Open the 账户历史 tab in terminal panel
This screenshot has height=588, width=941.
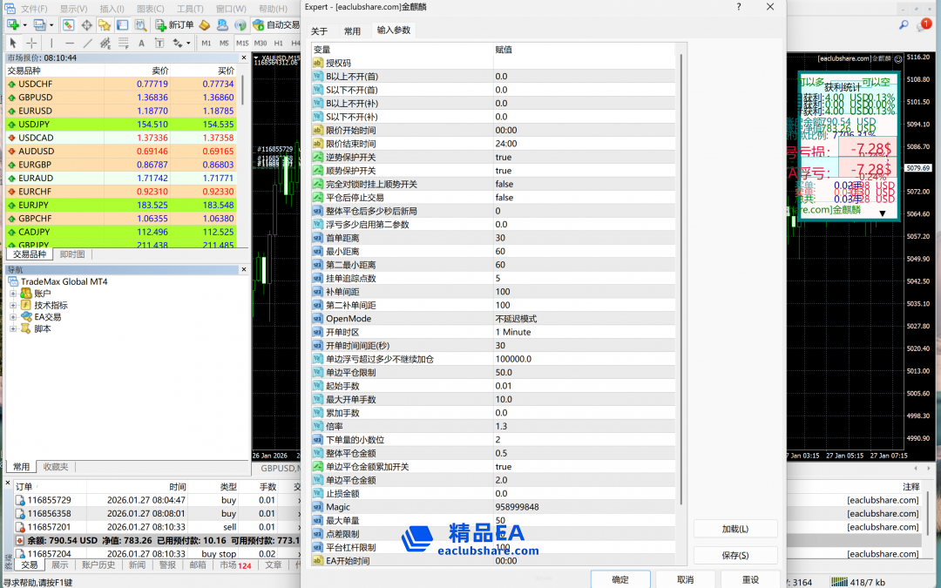click(x=98, y=564)
